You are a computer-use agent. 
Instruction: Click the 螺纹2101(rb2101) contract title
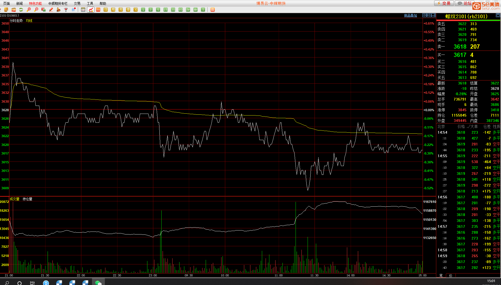point(466,16)
